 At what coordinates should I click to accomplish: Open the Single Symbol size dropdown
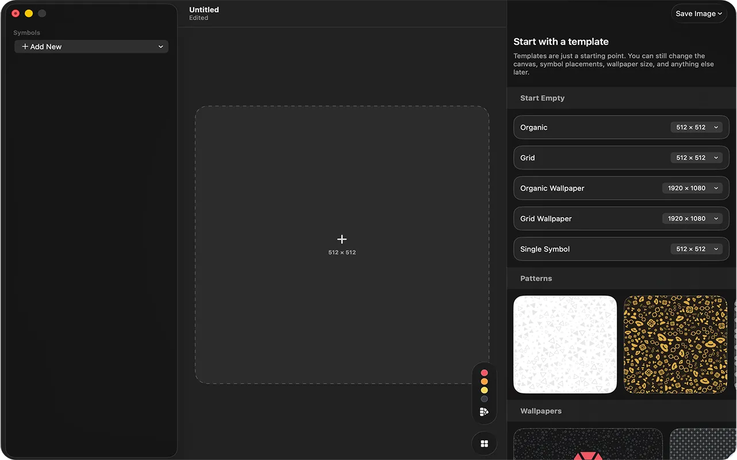pos(716,249)
